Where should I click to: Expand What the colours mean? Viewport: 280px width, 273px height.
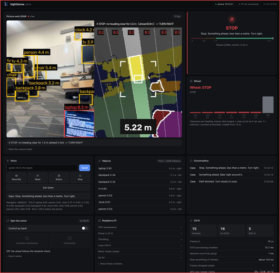pyautogui.click(x=19, y=149)
